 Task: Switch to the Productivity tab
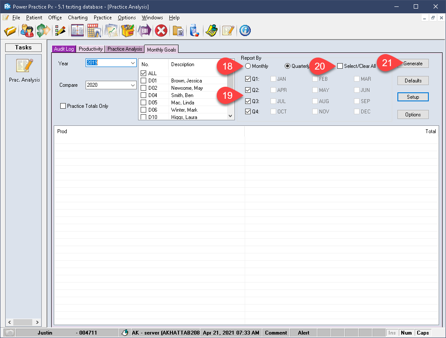tap(90, 49)
